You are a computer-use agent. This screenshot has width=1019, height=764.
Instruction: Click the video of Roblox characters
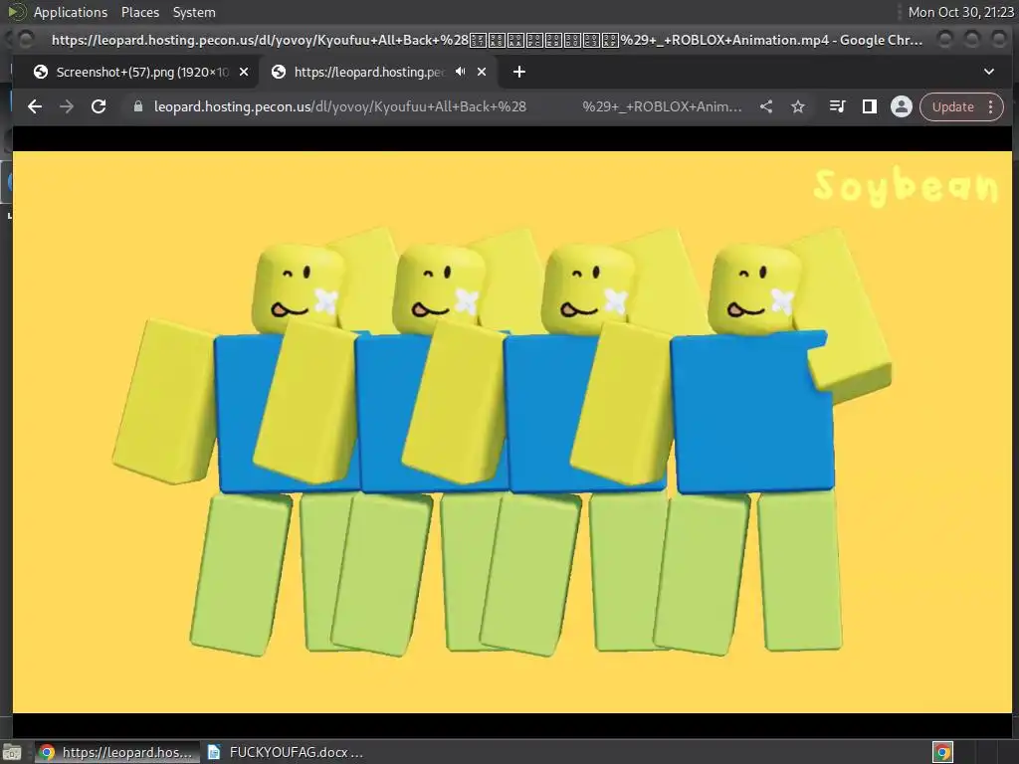[x=512, y=432]
